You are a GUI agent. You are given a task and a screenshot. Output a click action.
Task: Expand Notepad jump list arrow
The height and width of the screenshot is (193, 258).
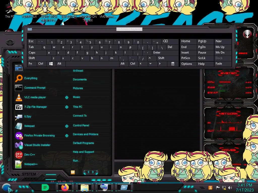click(x=67, y=126)
